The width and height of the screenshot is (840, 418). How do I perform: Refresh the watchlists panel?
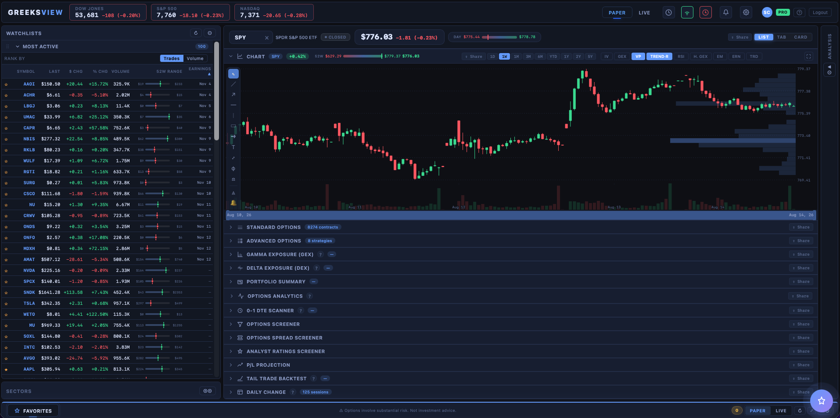point(196,33)
